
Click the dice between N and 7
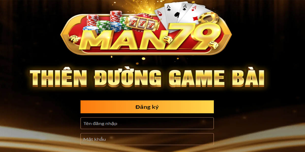(168, 39)
